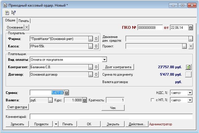The image size is (199, 133).
Task: Open Касса record with O button
Action: pos(96,46)
